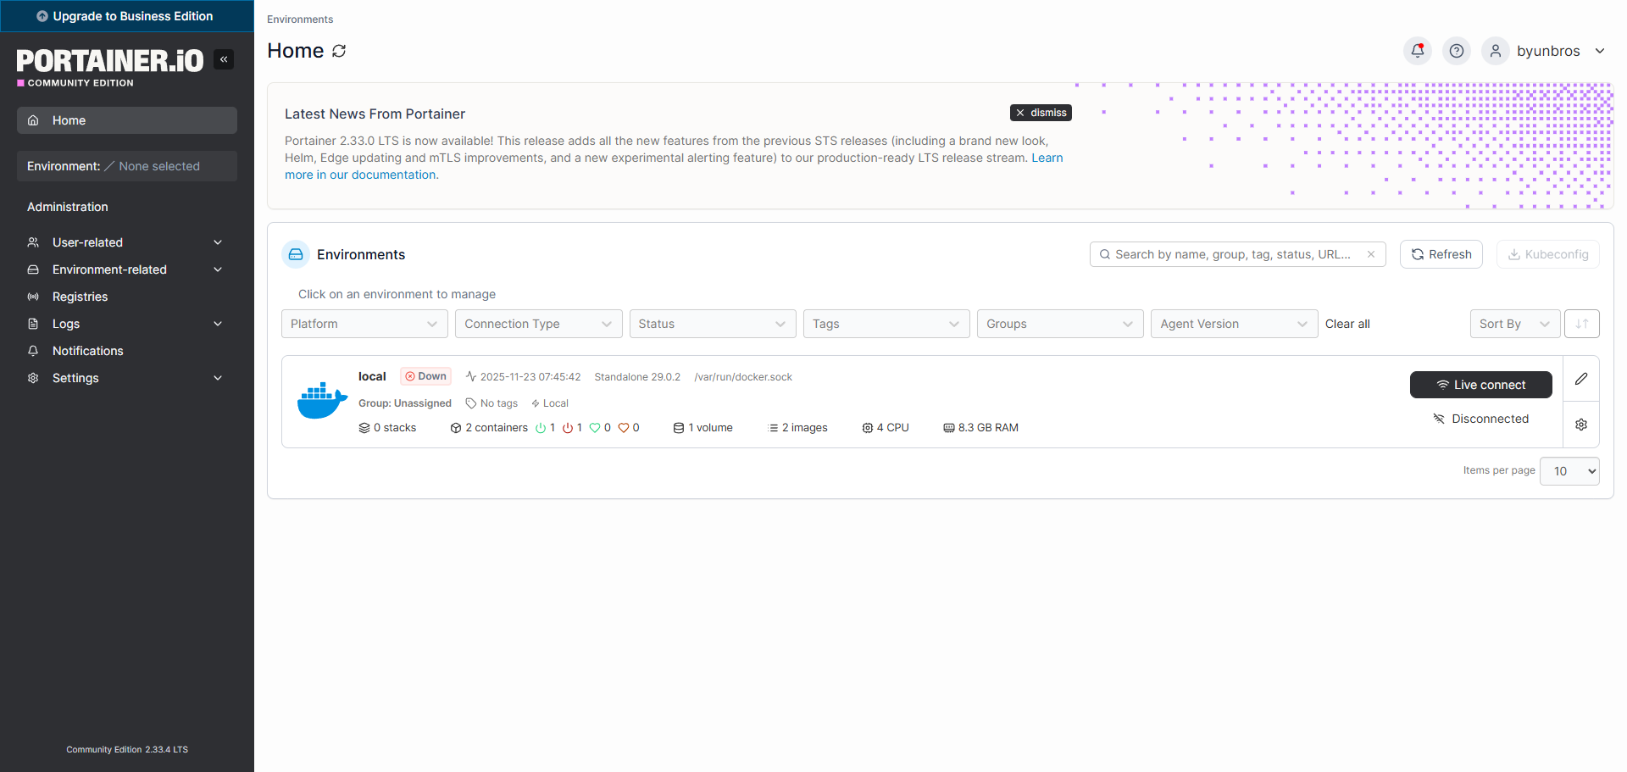This screenshot has width=1627, height=772.
Task: Expand the Environment-related menu
Action: [127, 269]
